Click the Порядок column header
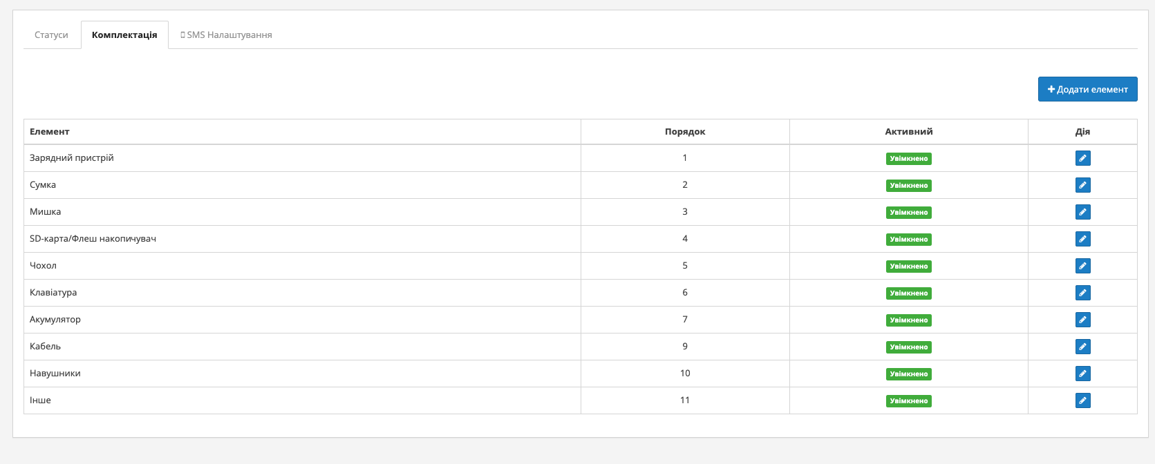This screenshot has width=1155, height=464. [685, 131]
